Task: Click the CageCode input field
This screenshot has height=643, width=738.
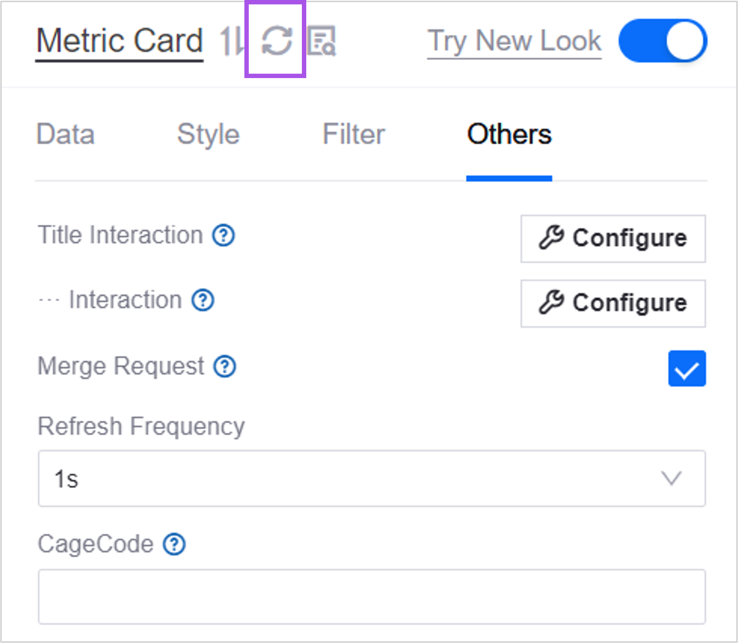Action: click(x=372, y=597)
